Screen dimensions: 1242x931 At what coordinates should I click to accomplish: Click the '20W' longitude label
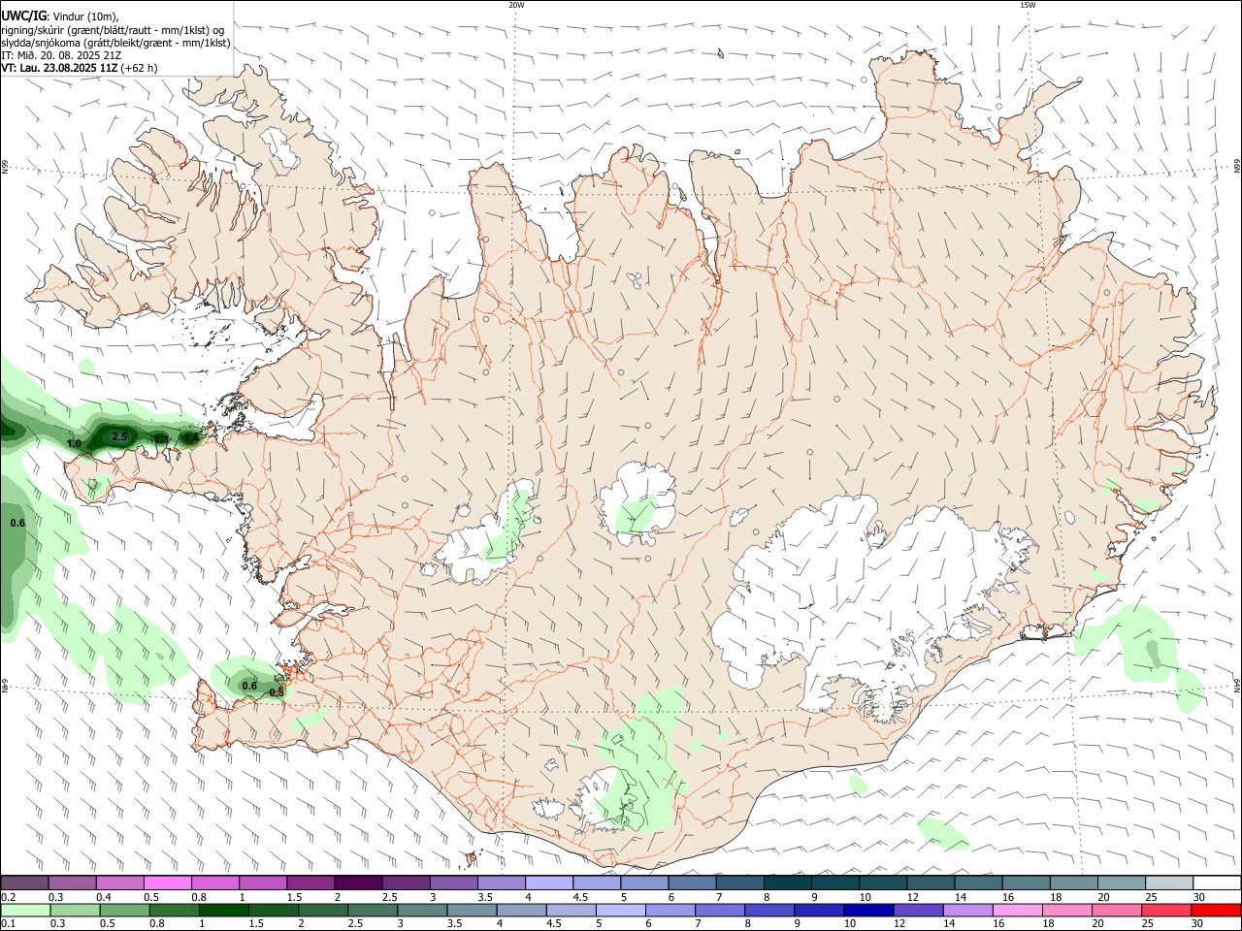pyautogui.click(x=516, y=5)
